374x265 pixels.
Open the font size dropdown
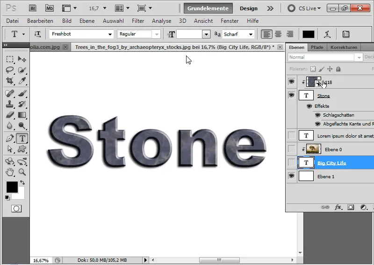click(x=206, y=34)
